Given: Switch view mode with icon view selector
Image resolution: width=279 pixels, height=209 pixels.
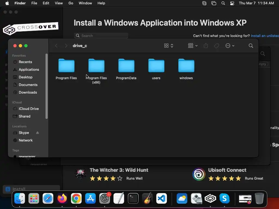Looking at the screenshot, I should 168,46.
